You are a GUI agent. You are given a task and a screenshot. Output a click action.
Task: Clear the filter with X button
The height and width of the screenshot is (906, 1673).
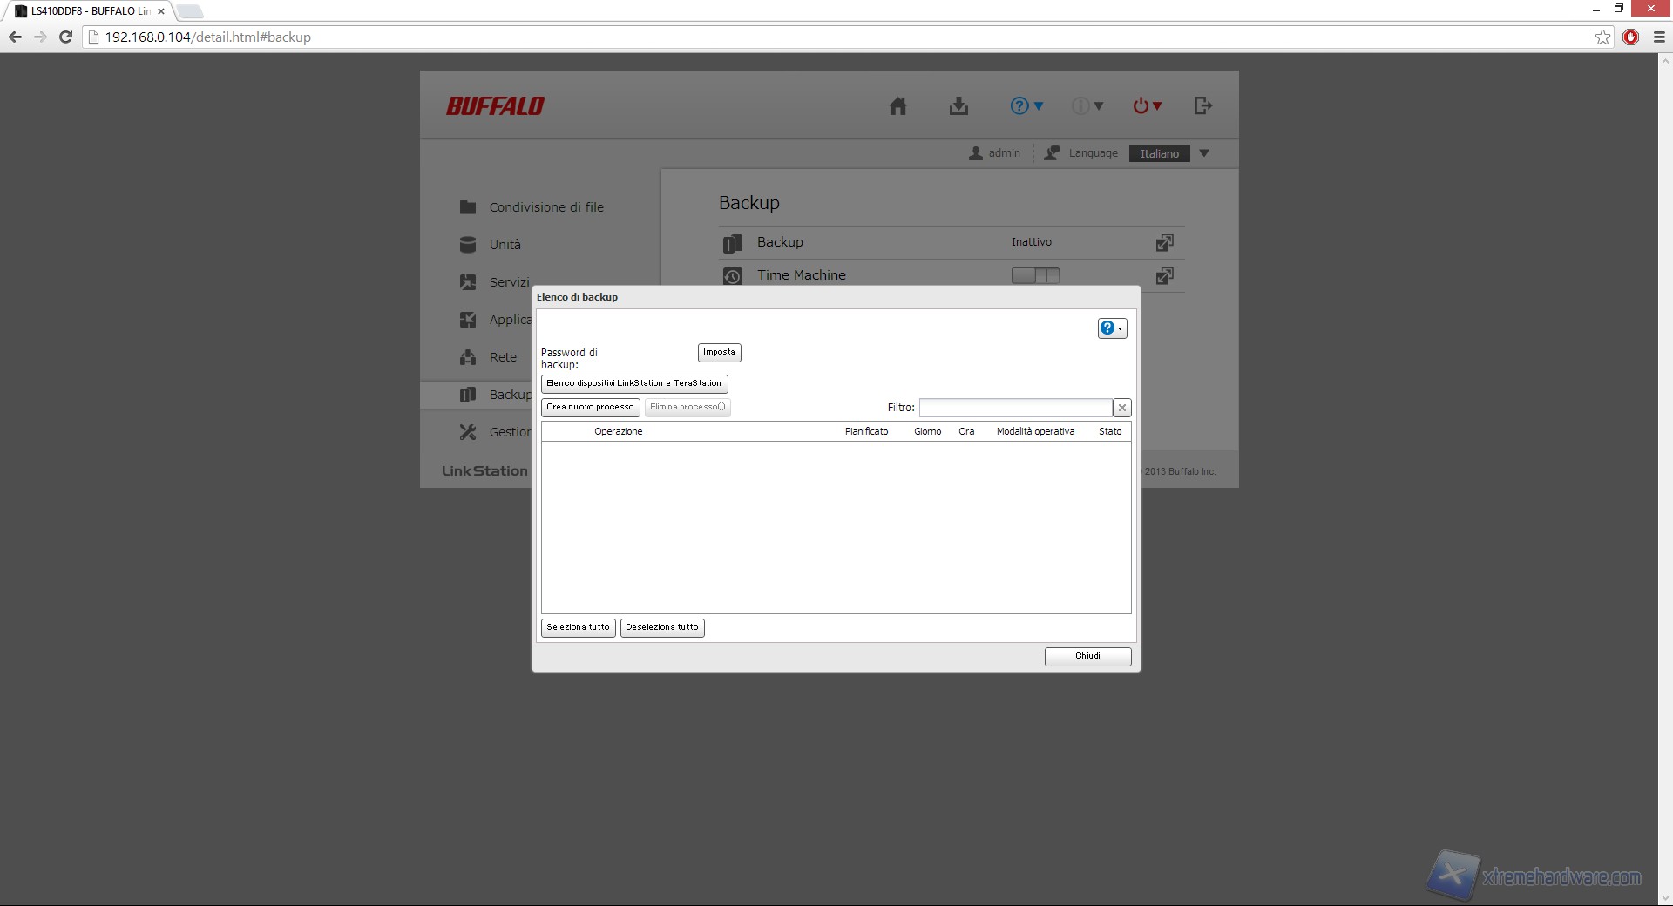[x=1122, y=408]
